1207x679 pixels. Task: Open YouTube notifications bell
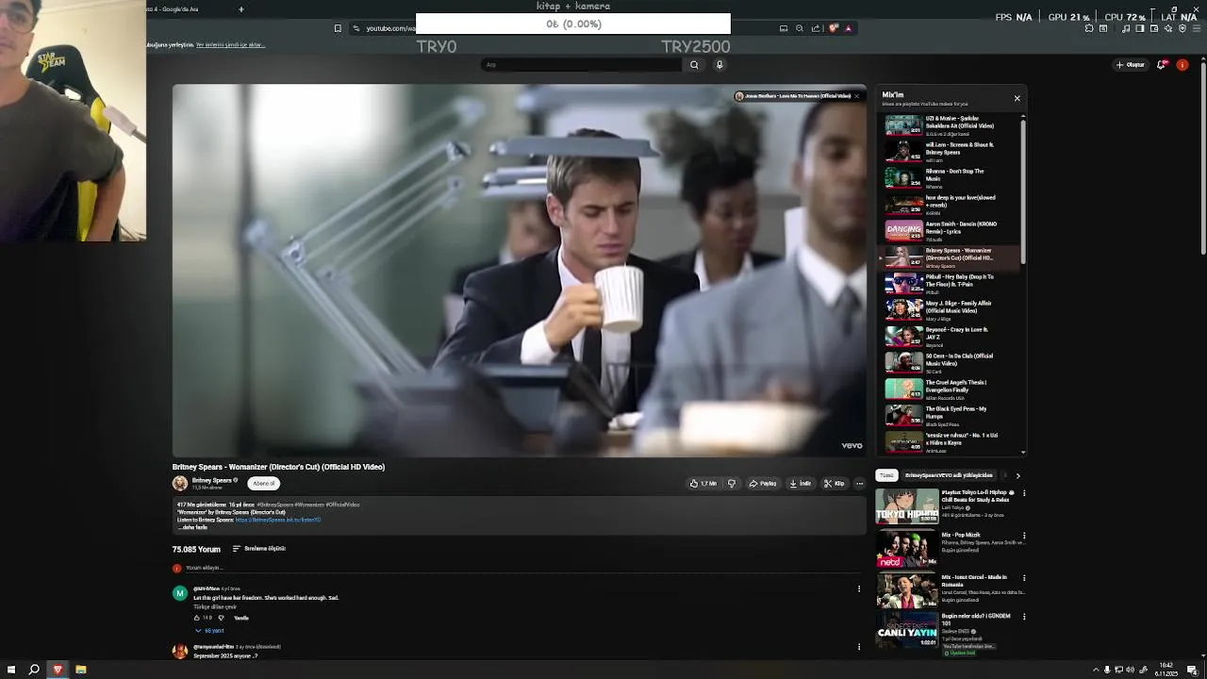[1162, 65]
